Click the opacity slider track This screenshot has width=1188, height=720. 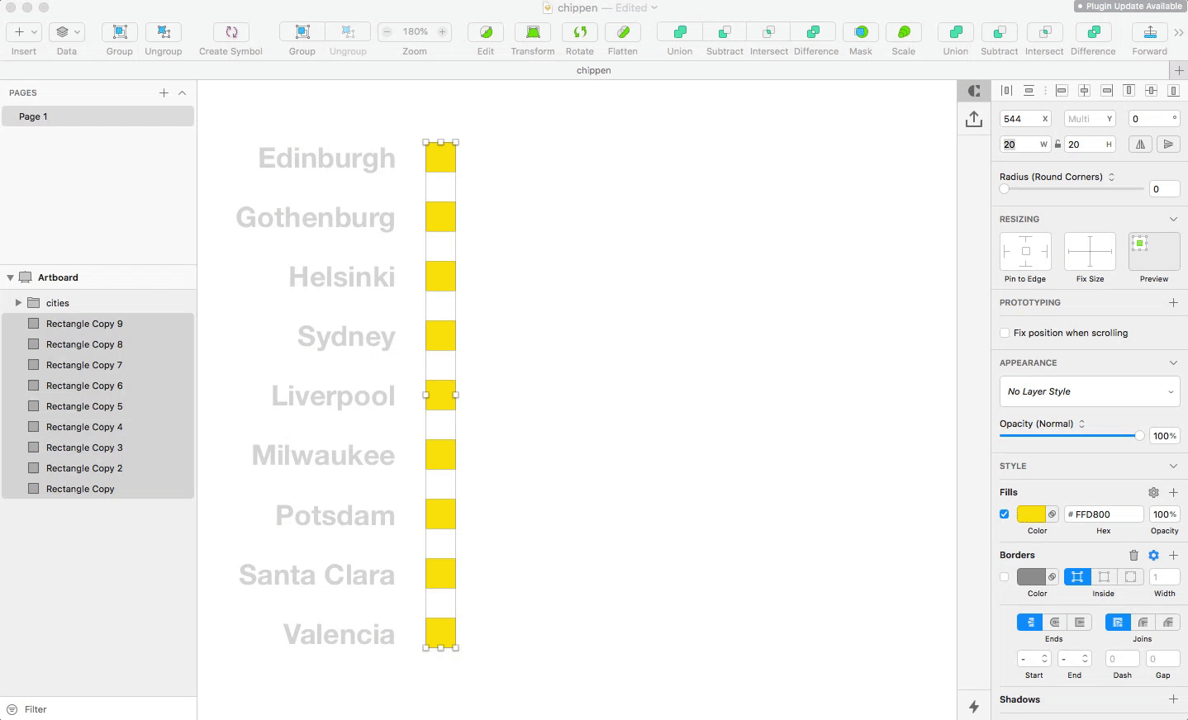[x=1072, y=436]
